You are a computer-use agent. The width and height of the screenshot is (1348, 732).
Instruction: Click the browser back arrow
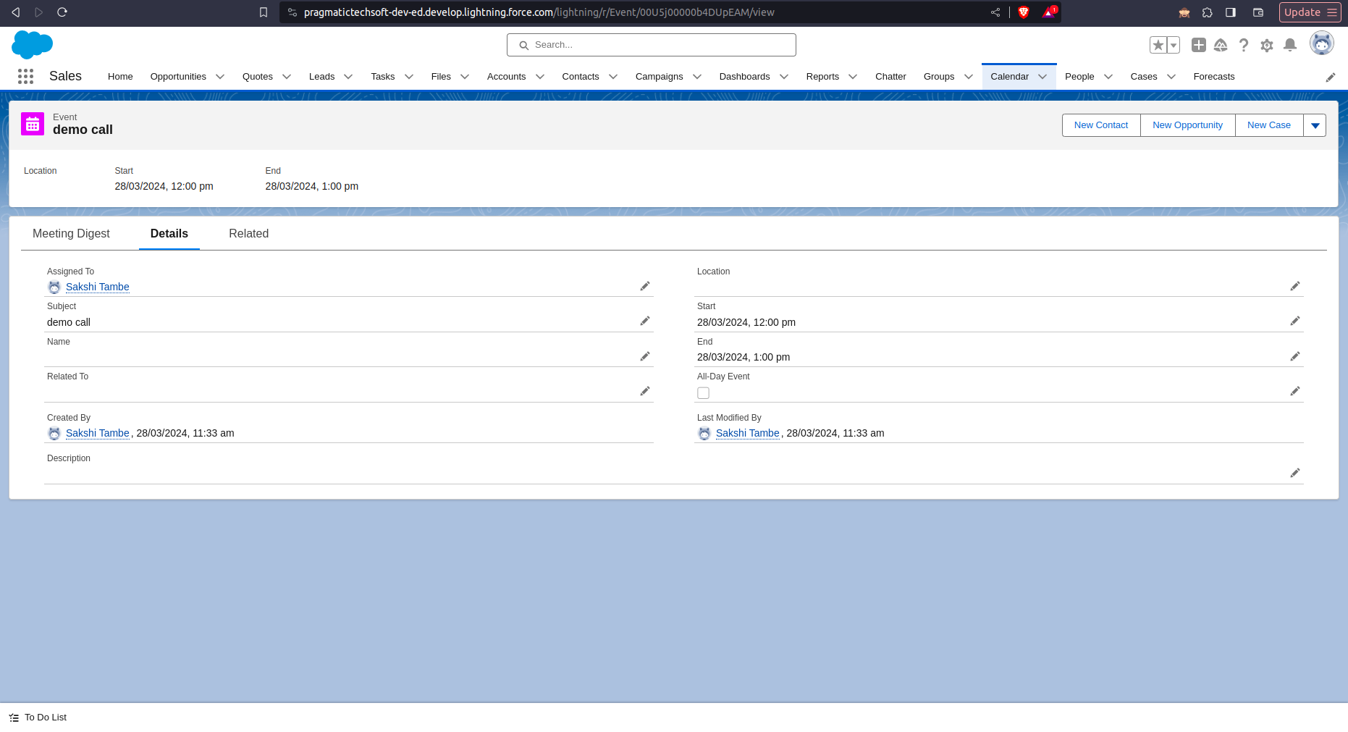(x=15, y=12)
